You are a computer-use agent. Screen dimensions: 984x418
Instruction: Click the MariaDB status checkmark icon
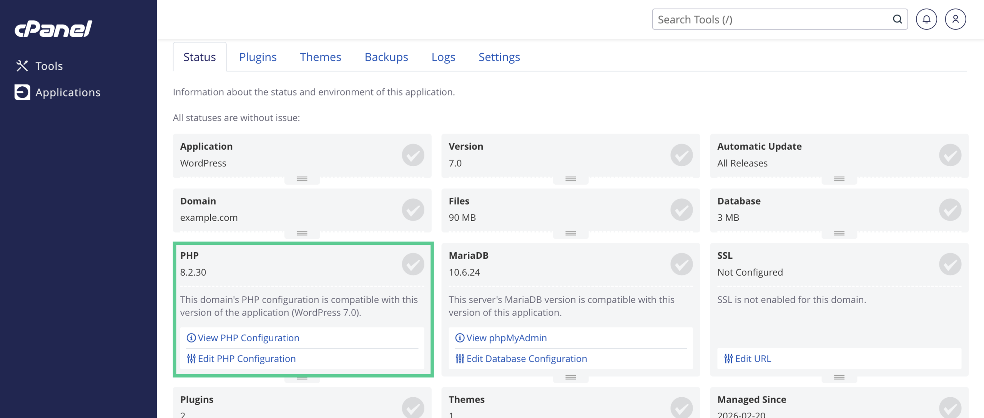click(x=681, y=264)
